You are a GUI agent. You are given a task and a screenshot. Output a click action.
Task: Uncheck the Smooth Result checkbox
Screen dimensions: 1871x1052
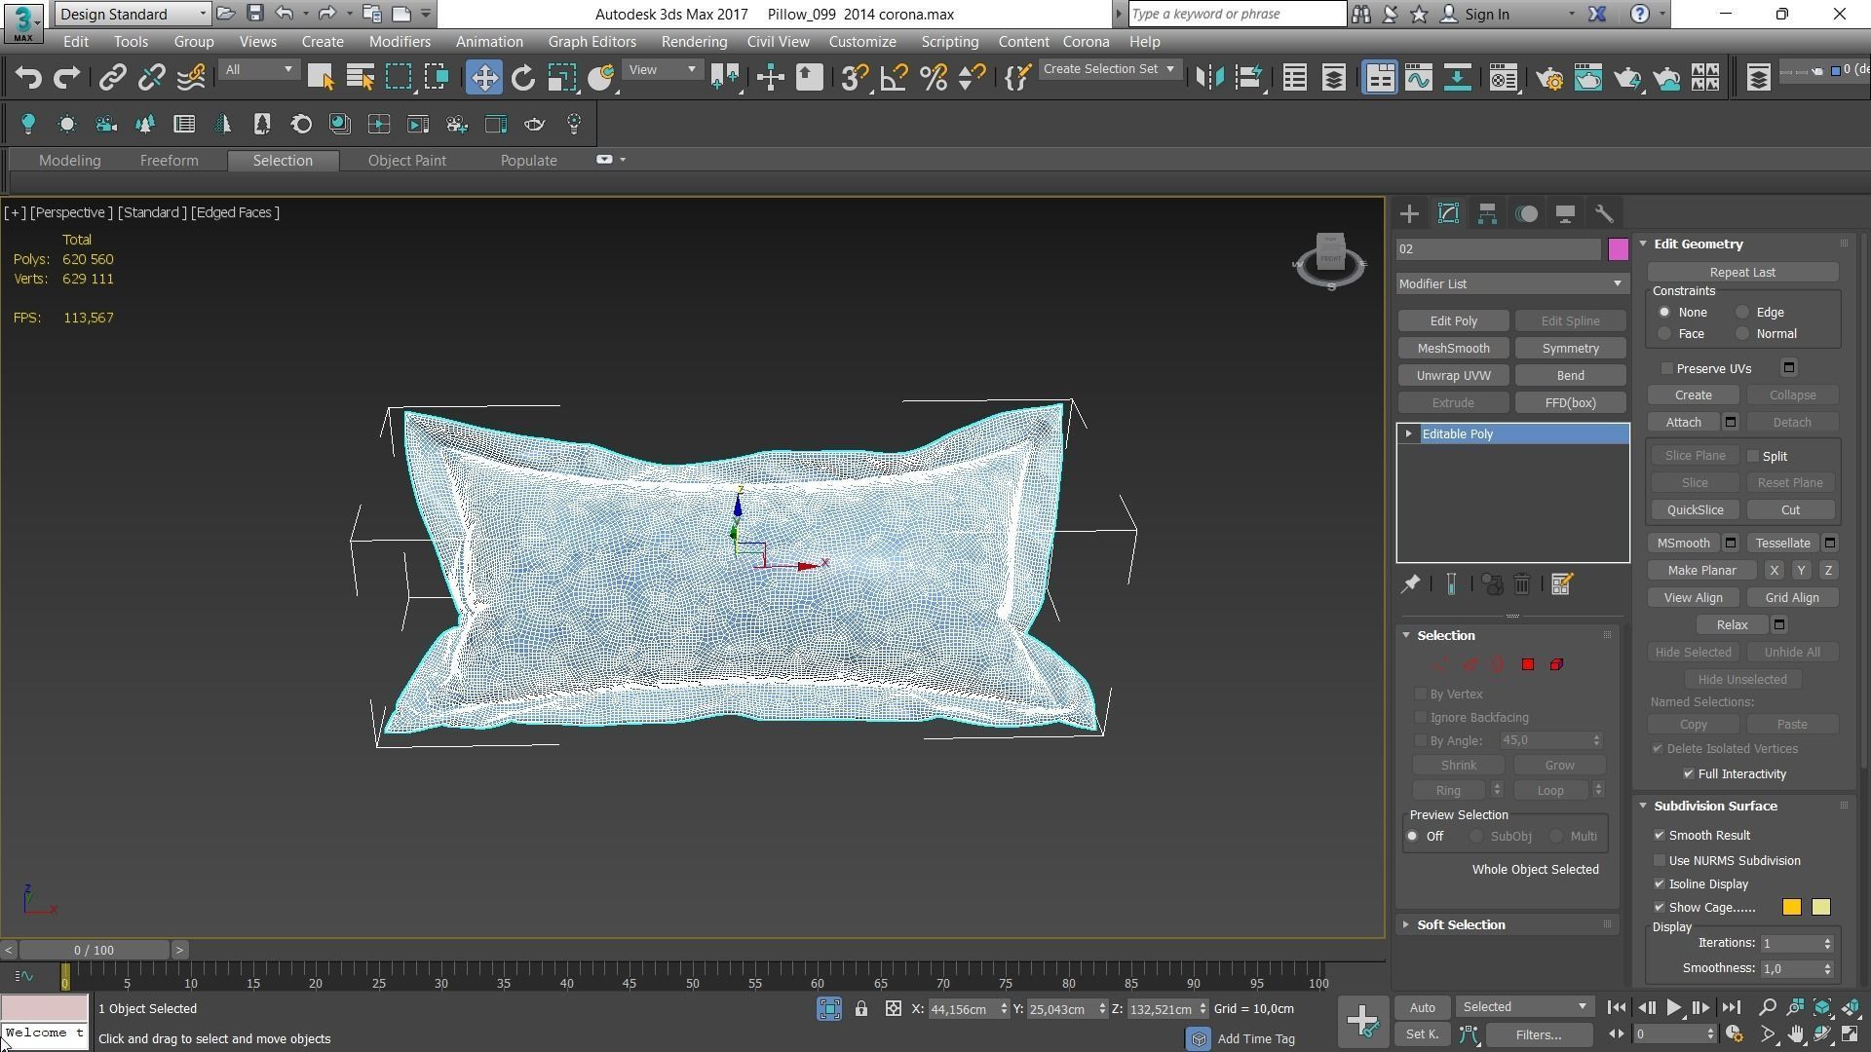pyautogui.click(x=1660, y=836)
